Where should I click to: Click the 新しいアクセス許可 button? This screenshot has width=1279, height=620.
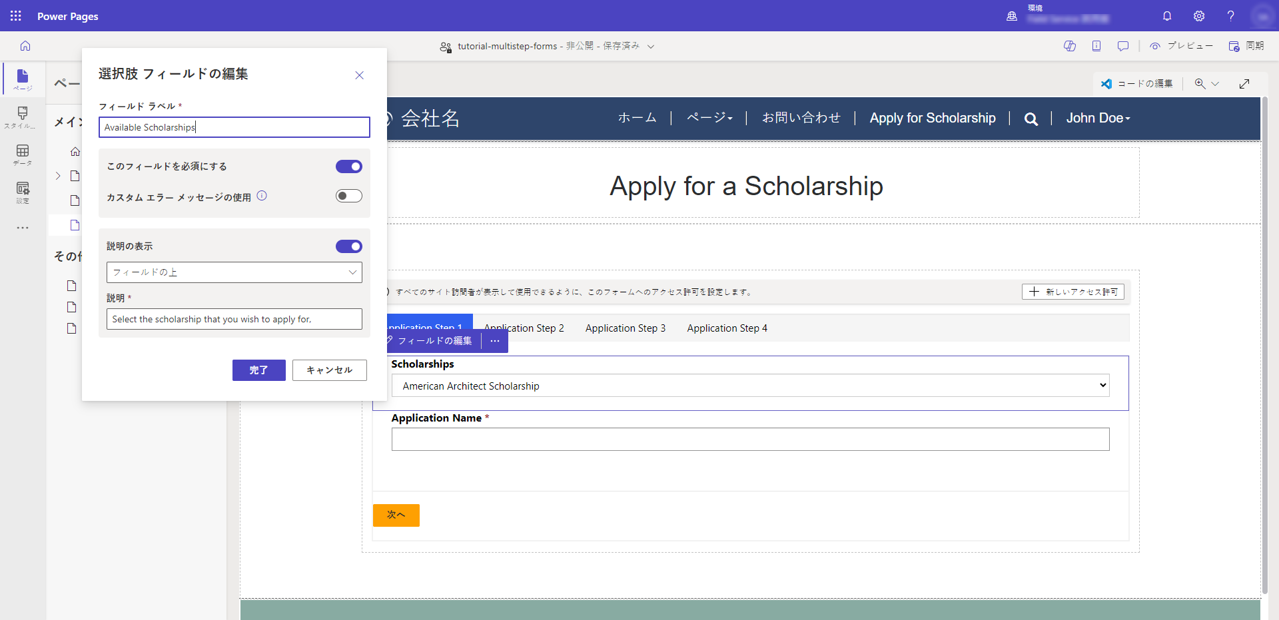[x=1072, y=292]
